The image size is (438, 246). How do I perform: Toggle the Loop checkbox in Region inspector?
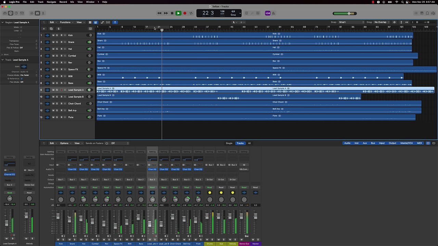21,30
